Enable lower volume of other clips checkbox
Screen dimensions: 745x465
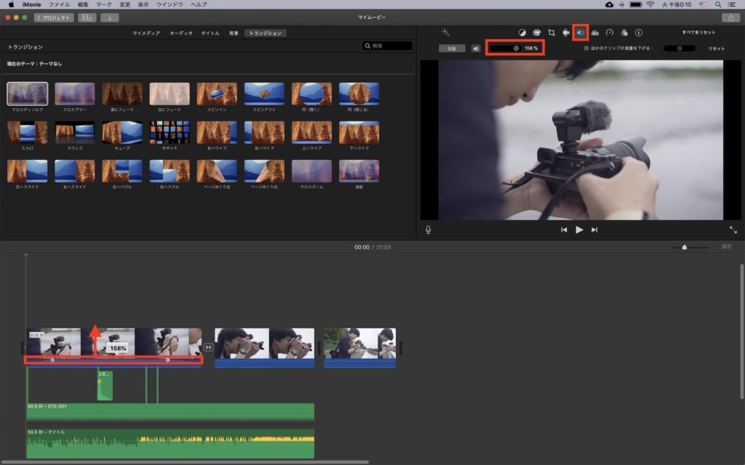pos(586,48)
